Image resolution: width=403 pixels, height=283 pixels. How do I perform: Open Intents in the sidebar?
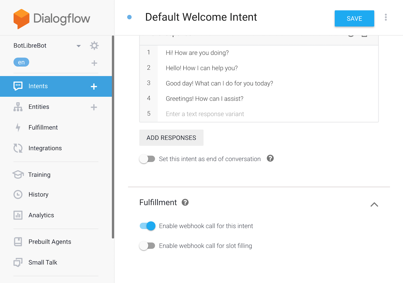(x=56, y=86)
